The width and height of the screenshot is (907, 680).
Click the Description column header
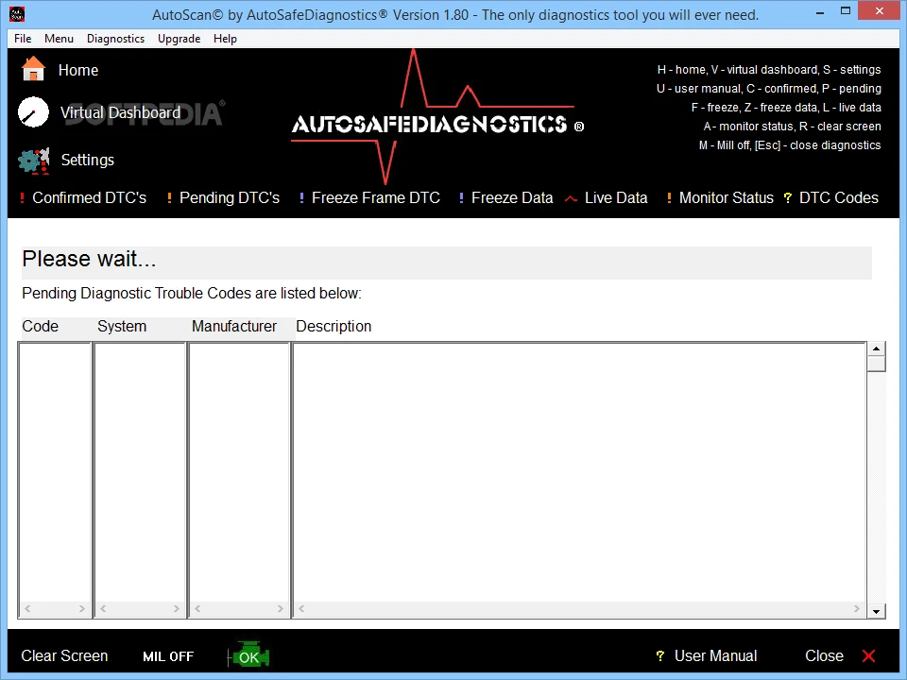pyautogui.click(x=334, y=327)
